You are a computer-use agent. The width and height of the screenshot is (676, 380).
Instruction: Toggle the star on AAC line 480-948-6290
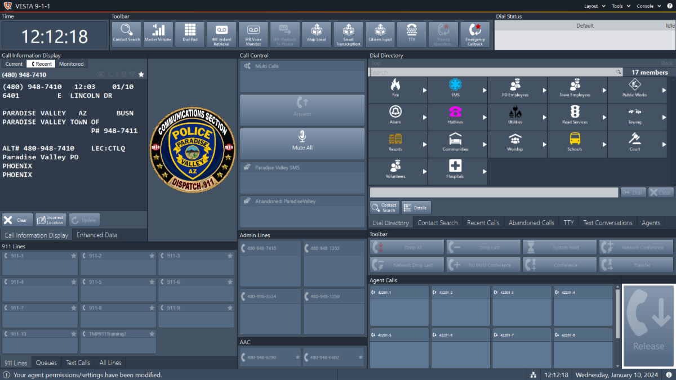pos(297,357)
